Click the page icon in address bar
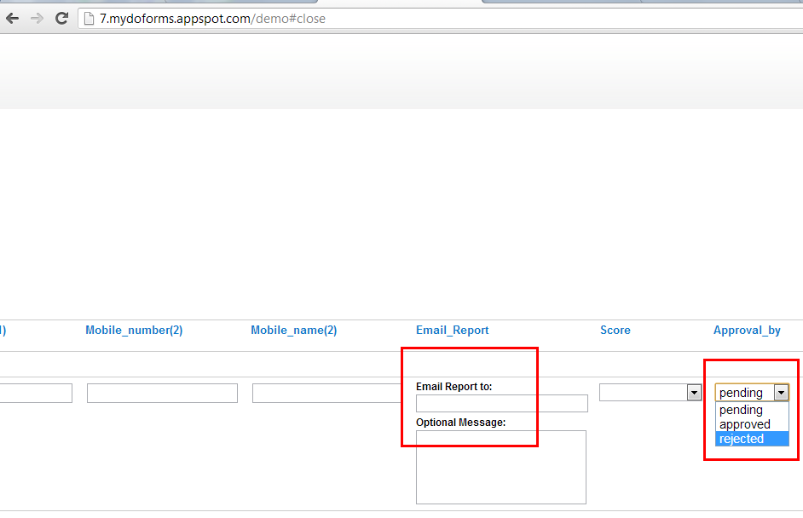The width and height of the screenshot is (803, 518). tap(89, 18)
